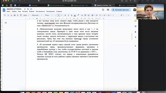Open the Обычный paragraph style dropdown

click(37, 15)
